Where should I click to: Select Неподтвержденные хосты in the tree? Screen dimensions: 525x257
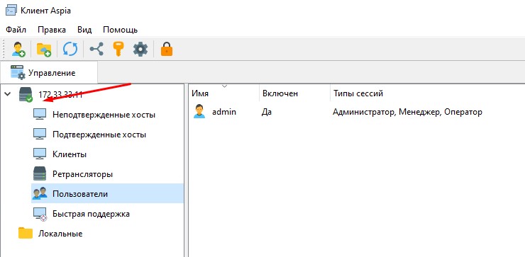[x=104, y=115]
